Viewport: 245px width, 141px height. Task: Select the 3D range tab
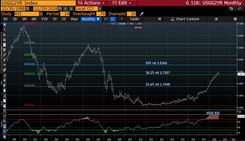(14, 19)
